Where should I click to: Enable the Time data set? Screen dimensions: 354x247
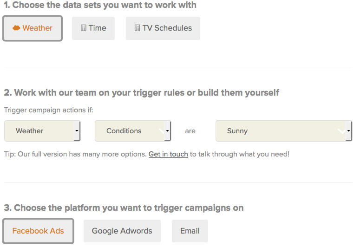(x=93, y=28)
